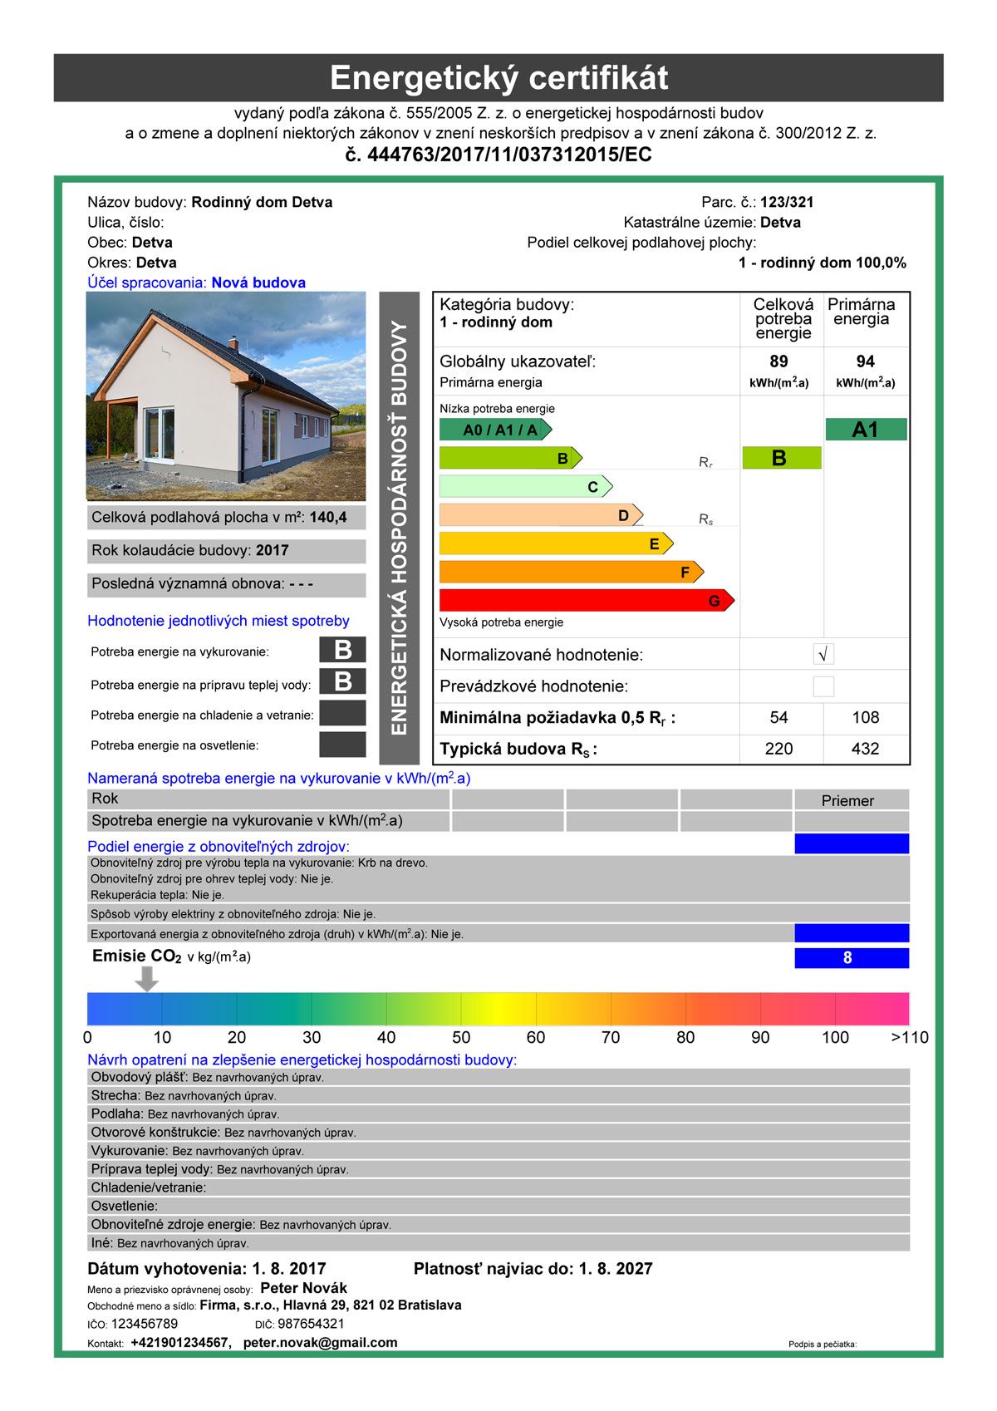This screenshot has height=1411, width=997.
Task: Select the yellow E energy class arrow
Action: pos(556,543)
